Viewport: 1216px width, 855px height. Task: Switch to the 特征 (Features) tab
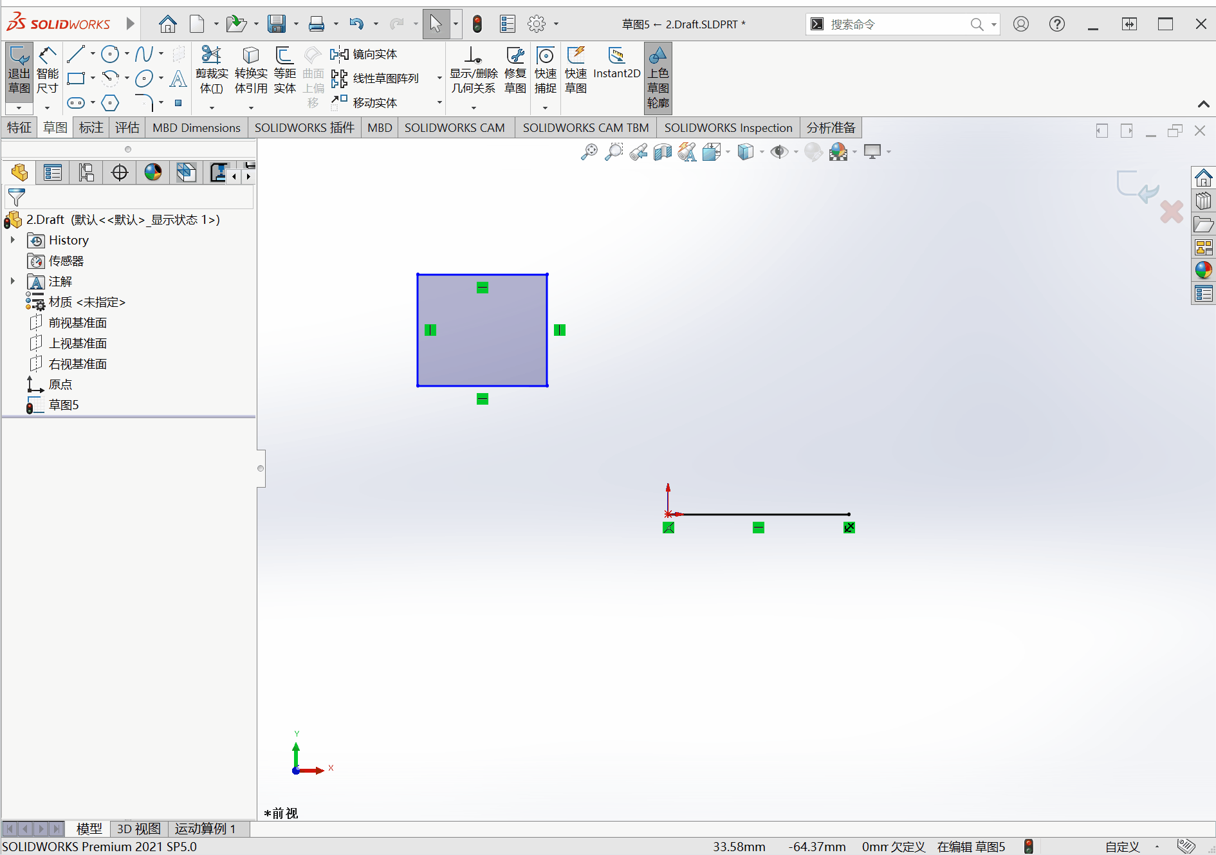coord(19,127)
